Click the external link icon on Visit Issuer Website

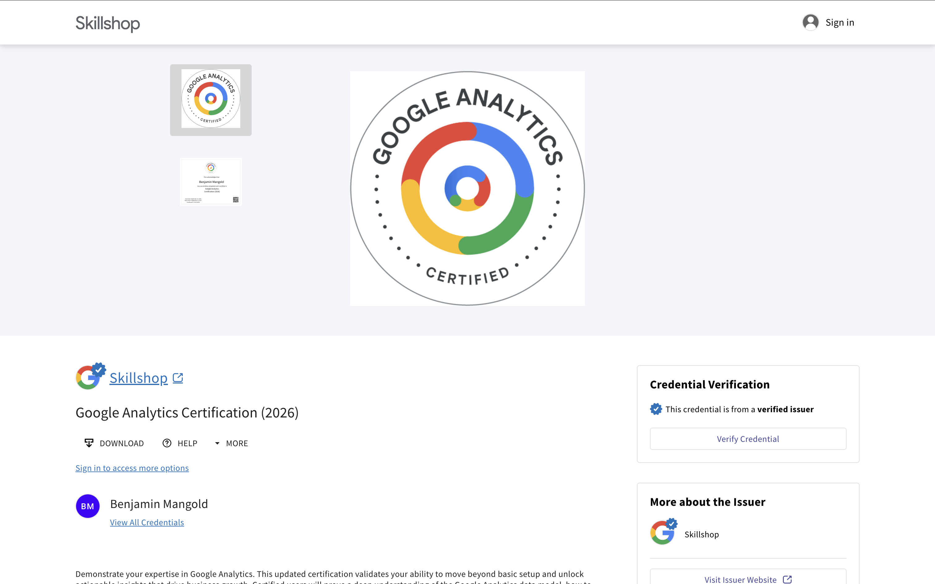pyautogui.click(x=788, y=579)
